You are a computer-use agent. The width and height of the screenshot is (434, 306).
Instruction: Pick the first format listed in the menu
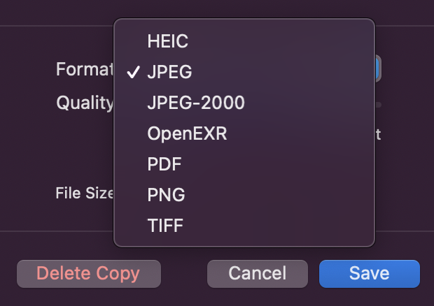(x=167, y=41)
